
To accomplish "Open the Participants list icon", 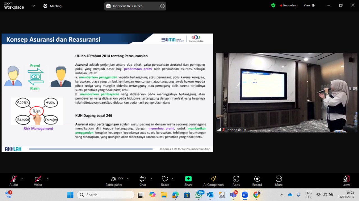I will click(x=114, y=179).
